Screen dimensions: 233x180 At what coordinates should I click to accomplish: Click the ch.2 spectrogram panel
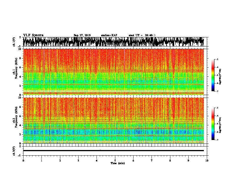[x=114, y=121]
